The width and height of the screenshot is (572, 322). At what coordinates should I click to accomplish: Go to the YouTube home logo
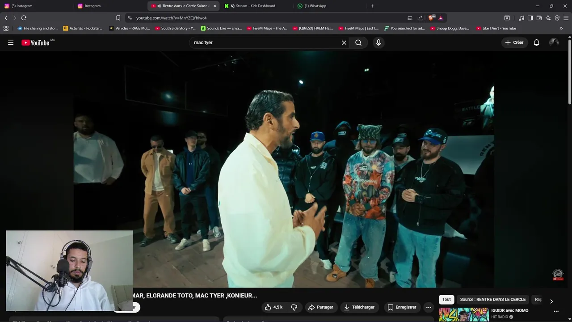[x=35, y=42]
